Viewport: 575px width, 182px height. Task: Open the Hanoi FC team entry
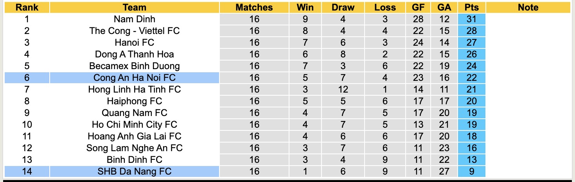135,43
